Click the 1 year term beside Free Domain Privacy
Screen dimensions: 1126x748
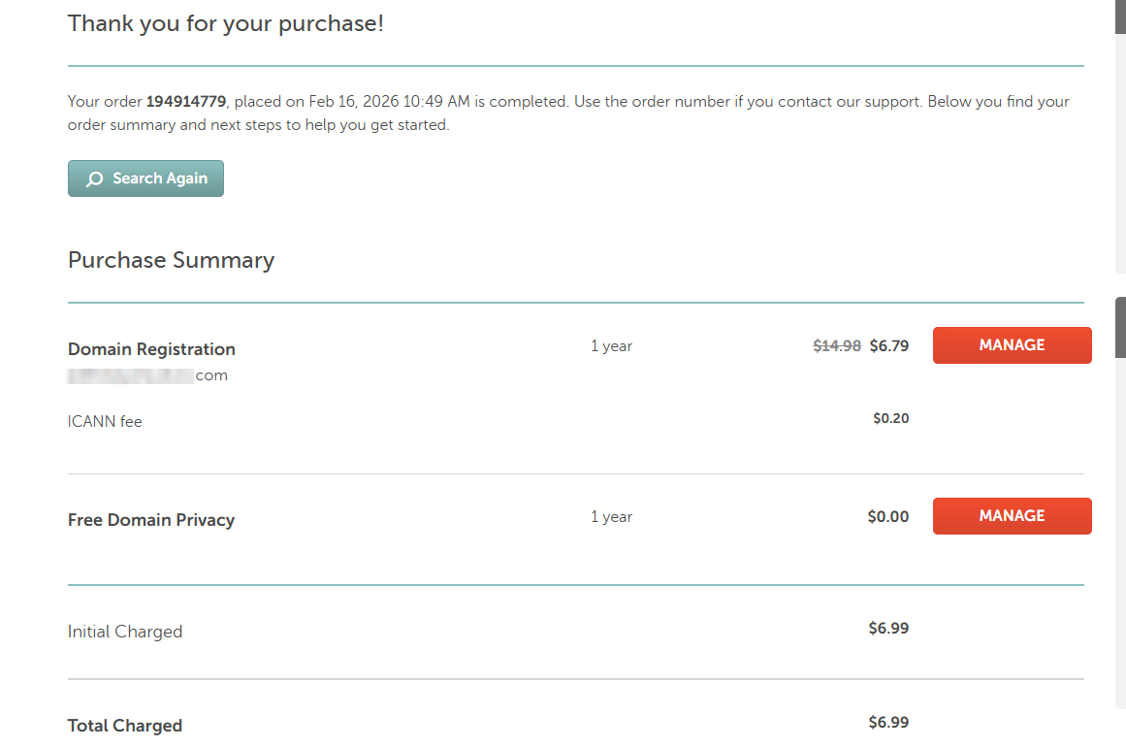[x=611, y=516]
